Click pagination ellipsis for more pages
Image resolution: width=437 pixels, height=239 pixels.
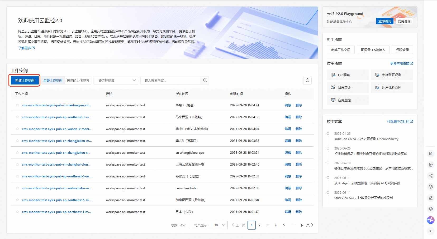(293, 225)
